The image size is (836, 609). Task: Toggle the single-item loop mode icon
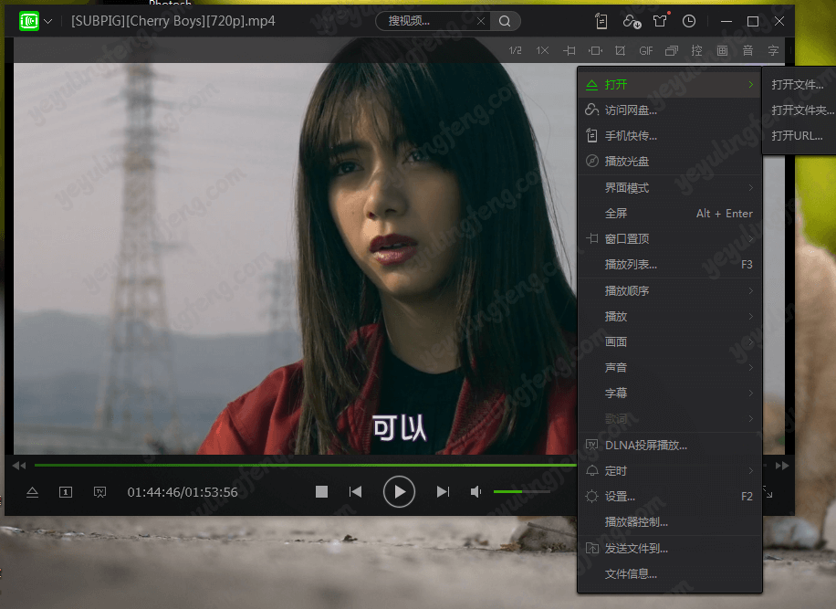66,492
